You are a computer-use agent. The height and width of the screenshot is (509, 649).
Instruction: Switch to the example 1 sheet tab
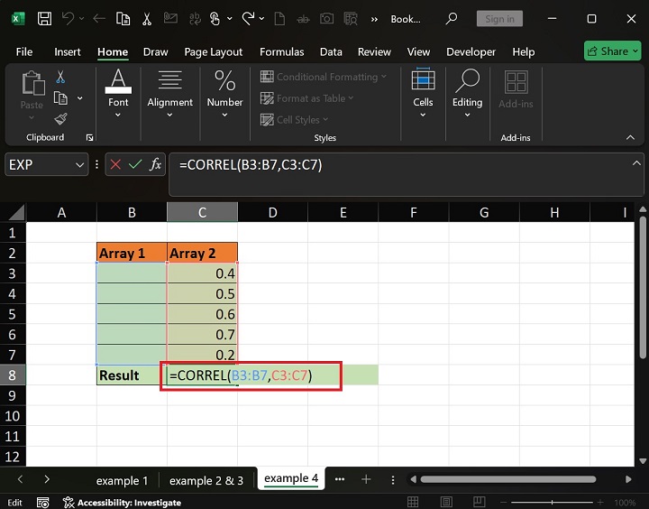122,480
